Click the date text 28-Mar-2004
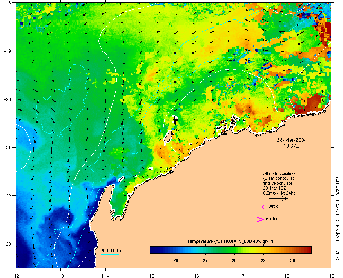Viewport: 343px width, 278px height. pos(292,140)
